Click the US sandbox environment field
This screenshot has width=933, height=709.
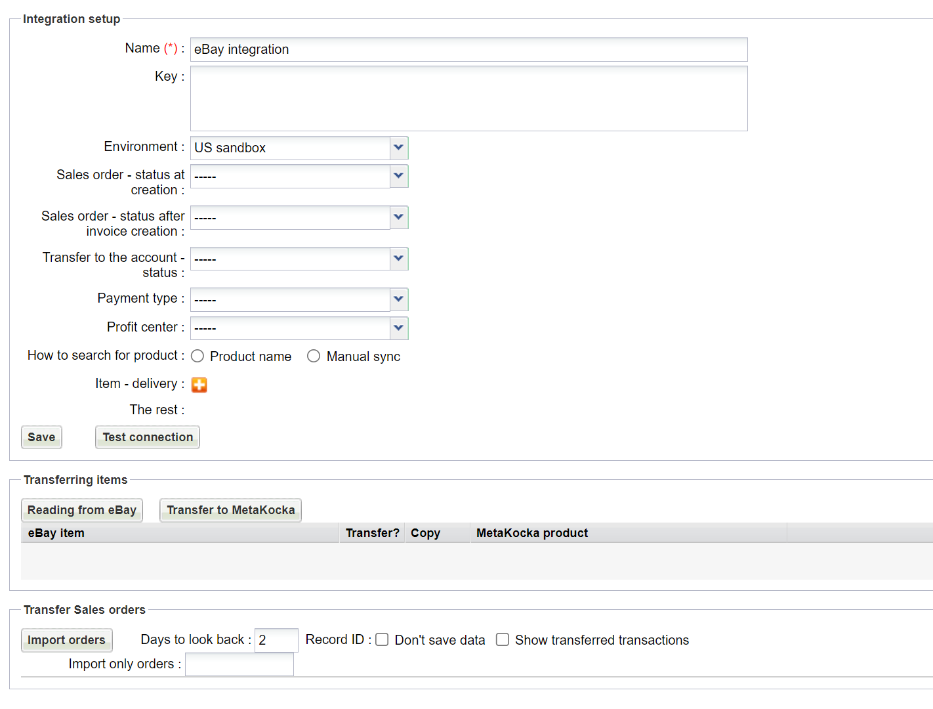tap(290, 148)
